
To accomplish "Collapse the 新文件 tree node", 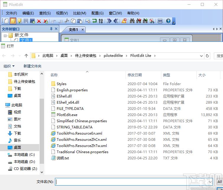I will coord(5,36).
